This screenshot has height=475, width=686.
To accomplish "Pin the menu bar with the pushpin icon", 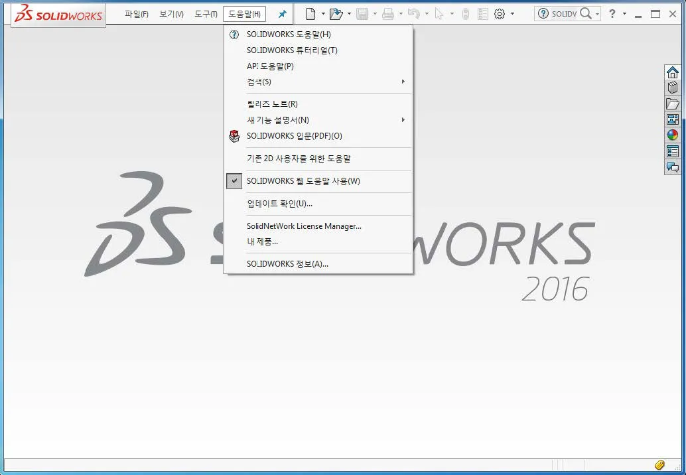I will (282, 15).
